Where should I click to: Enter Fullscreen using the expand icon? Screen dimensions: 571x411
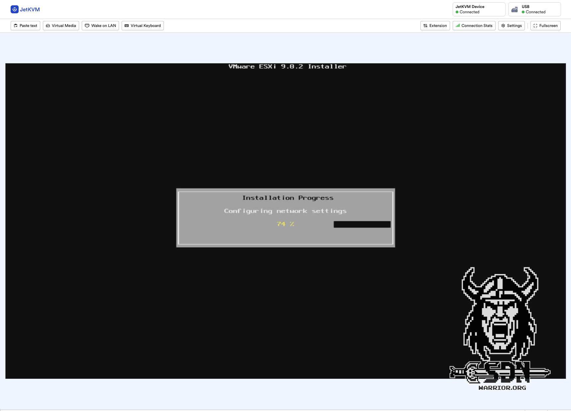[x=535, y=26]
